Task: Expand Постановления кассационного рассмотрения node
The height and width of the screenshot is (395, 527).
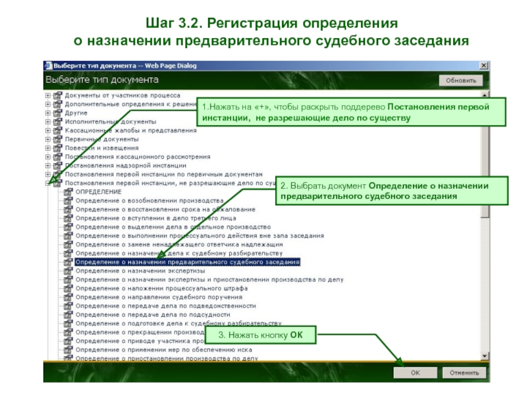Action: click(47, 157)
